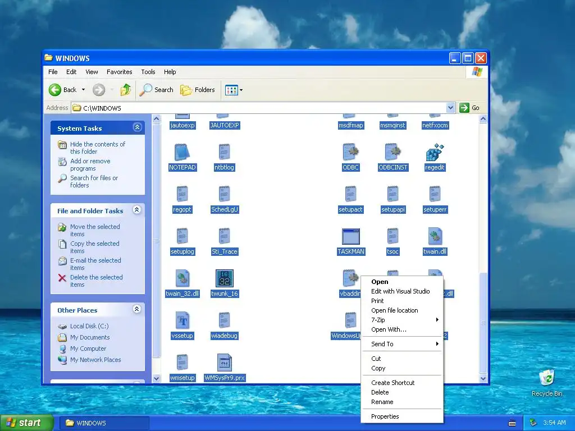Select the twain_32.dll file icon
The height and width of the screenshot is (431, 575).
tap(182, 278)
